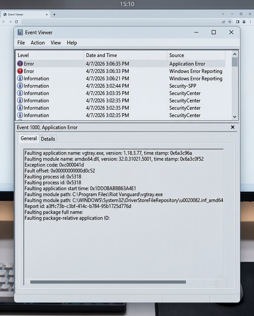Sort by Source column header
The height and width of the screenshot is (316, 254).
[x=196, y=55]
